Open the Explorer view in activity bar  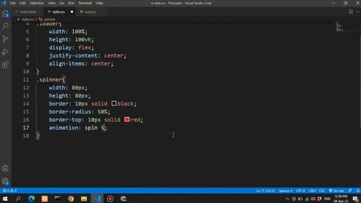[5, 14]
